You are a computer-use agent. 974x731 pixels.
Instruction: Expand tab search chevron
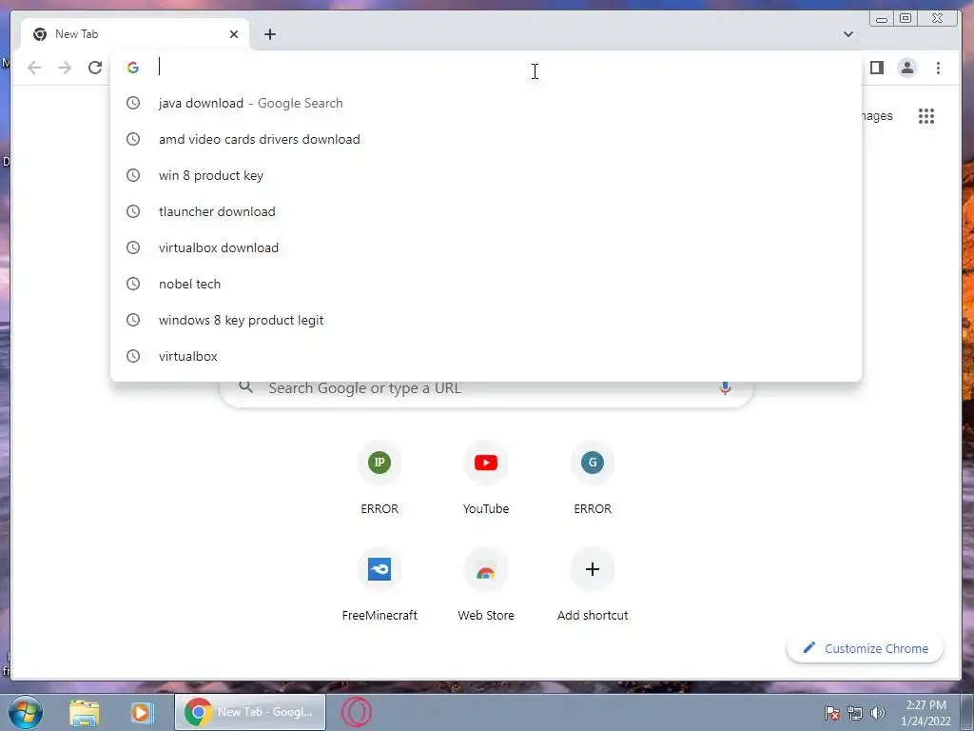pyautogui.click(x=847, y=34)
